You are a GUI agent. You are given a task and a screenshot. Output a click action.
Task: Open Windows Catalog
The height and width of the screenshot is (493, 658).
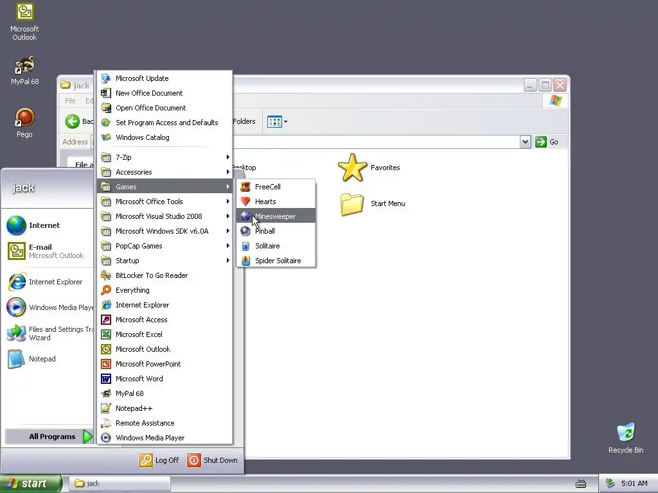(165, 137)
